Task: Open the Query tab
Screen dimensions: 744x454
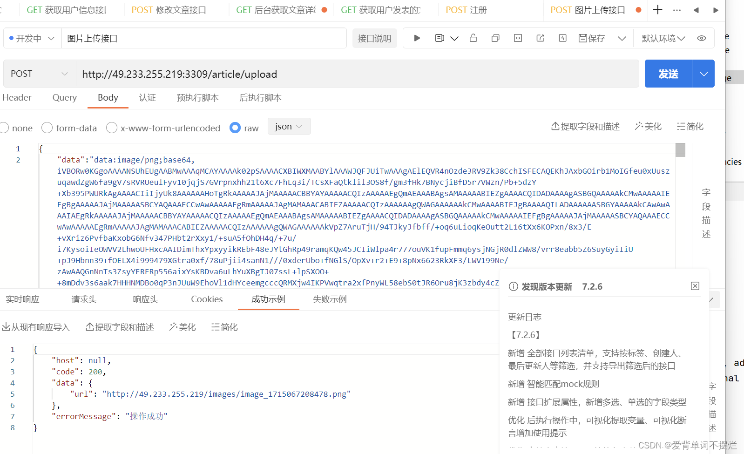Action: [x=64, y=97]
